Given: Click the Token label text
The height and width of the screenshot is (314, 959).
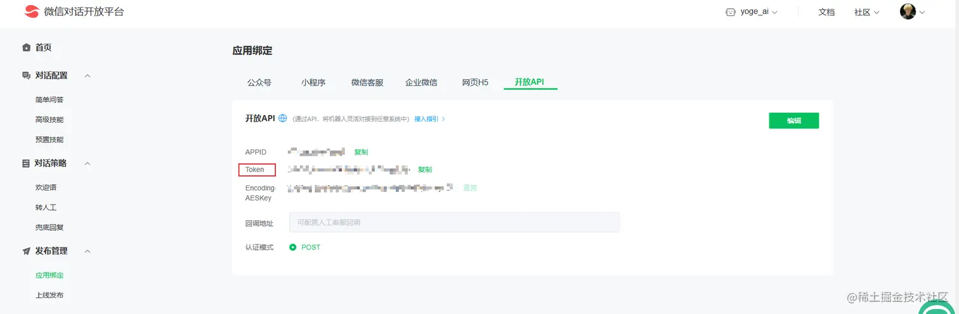Looking at the screenshot, I should pos(255,170).
